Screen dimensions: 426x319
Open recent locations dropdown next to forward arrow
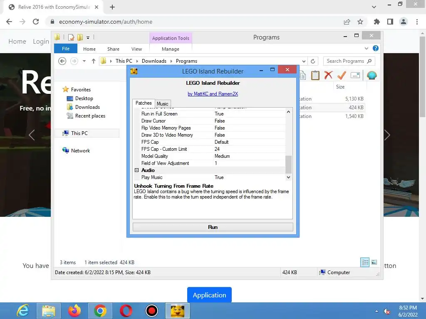click(84, 61)
